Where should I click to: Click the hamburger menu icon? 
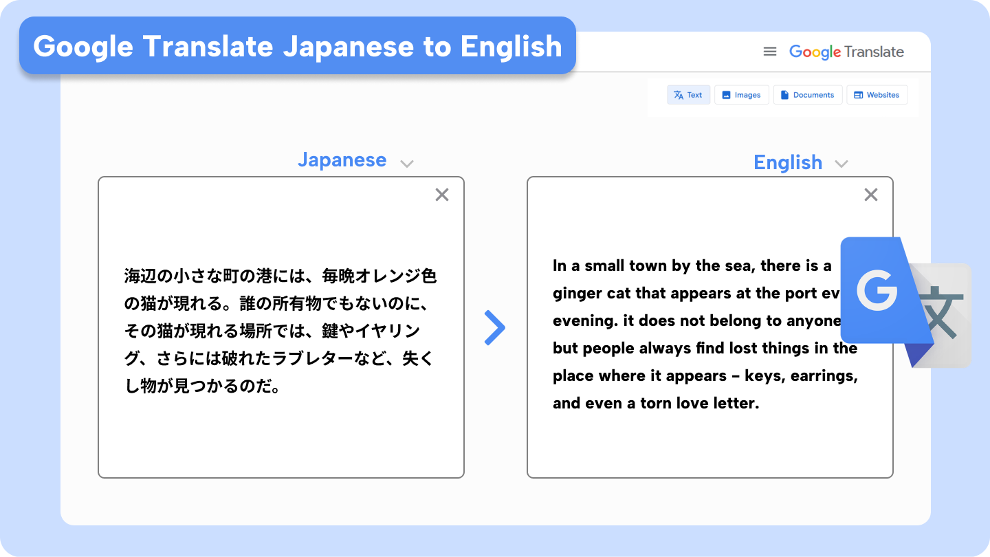[769, 51]
